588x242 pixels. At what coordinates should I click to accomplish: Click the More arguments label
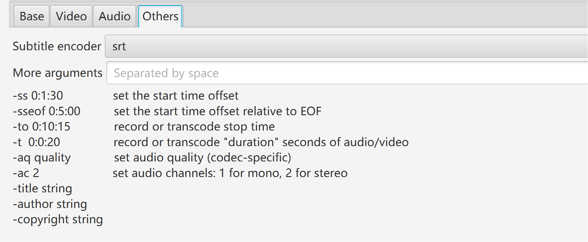[x=58, y=73]
